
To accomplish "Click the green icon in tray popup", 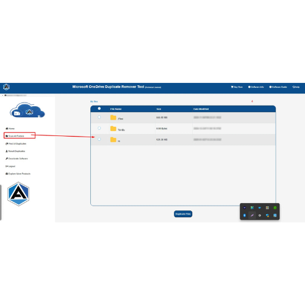I will coord(275,208).
